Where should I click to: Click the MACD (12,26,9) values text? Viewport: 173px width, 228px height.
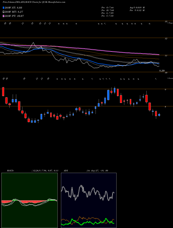pyautogui.click(x=45, y=170)
